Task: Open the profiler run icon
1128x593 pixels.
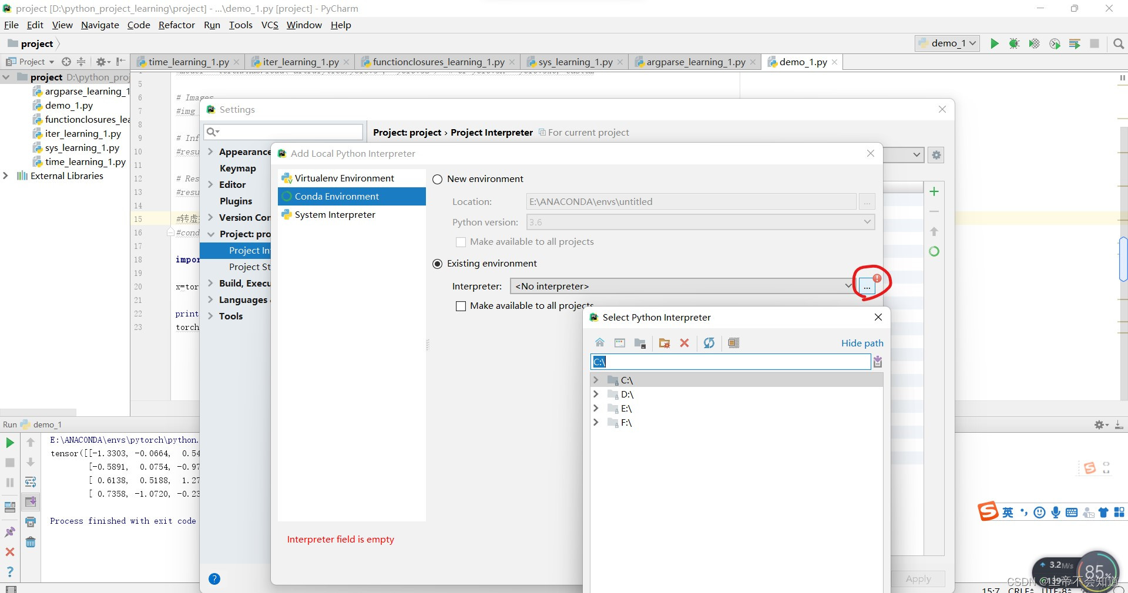Action: coord(1055,43)
